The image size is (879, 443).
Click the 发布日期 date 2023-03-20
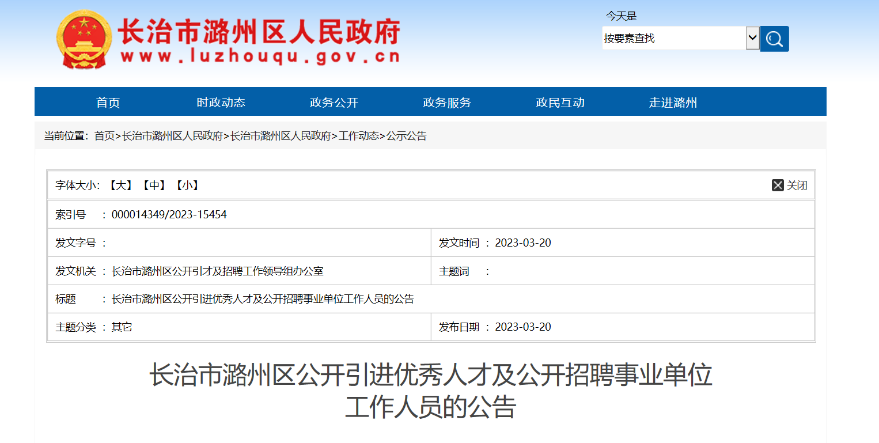pos(523,327)
